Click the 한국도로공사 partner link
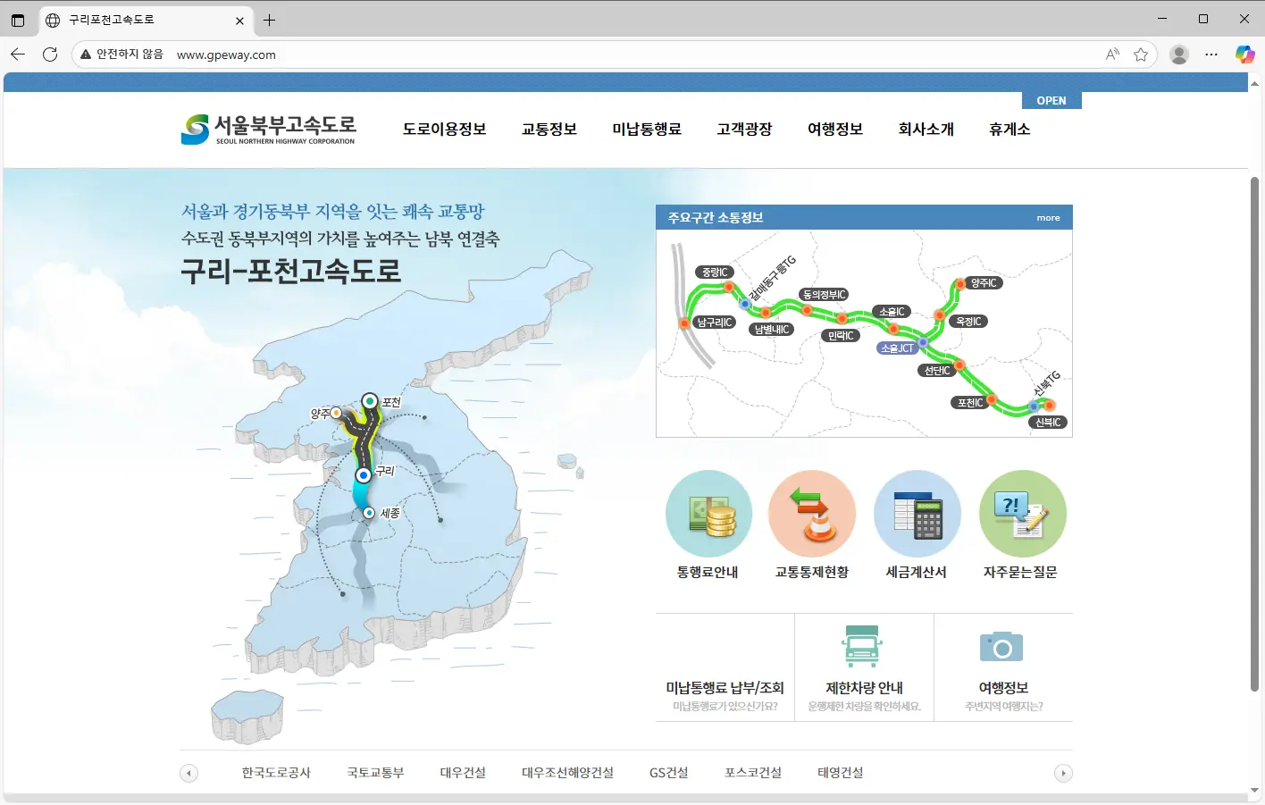 [x=274, y=772]
